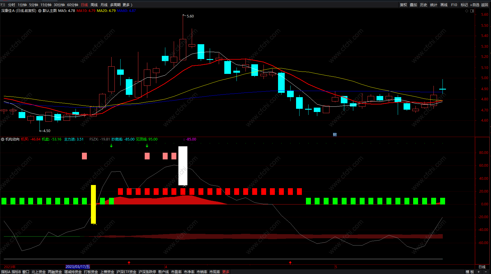This screenshot has height=274, width=491.
Task: Switch to 15分钟 period
Action: [x=46, y=5]
